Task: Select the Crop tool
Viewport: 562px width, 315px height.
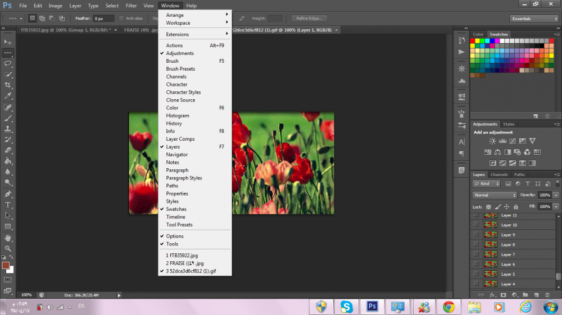Action: coord(8,85)
